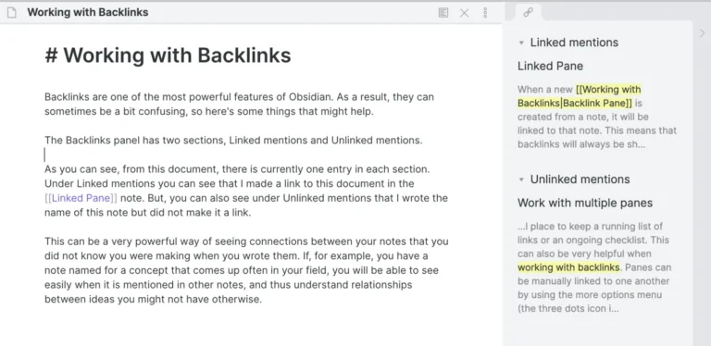711x346 pixels.
Task: Open the Linked Pane backlink result
Action: pos(550,66)
